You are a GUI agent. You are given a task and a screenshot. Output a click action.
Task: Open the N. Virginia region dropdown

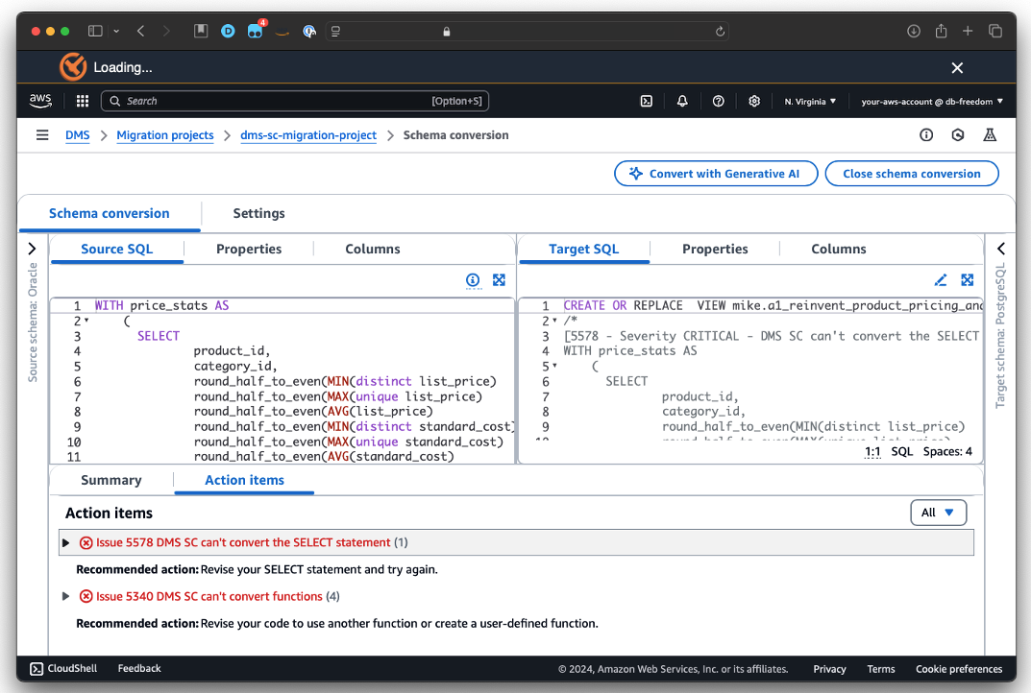coord(810,101)
